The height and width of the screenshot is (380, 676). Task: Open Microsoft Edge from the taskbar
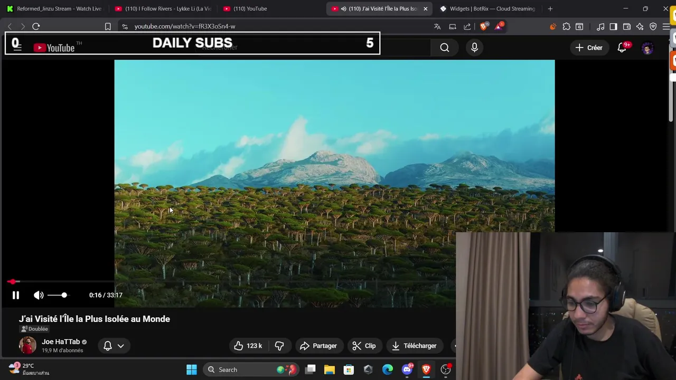coord(388,369)
